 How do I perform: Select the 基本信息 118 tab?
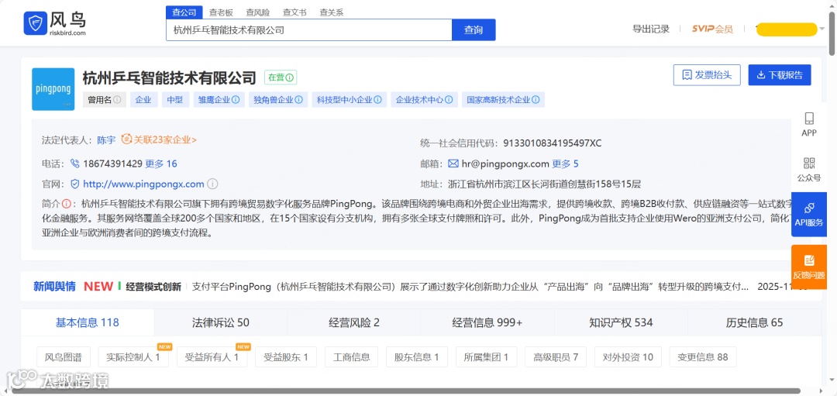coord(88,322)
